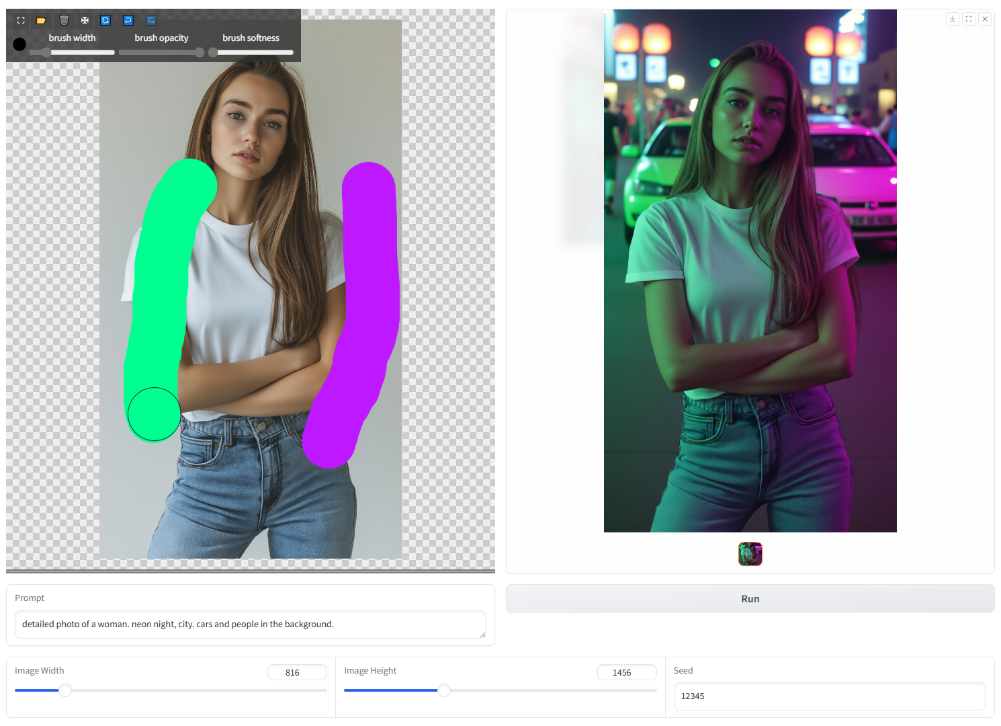Close the generated image preview
Viewport: 1001px width, 726px height.
[985, 19]
